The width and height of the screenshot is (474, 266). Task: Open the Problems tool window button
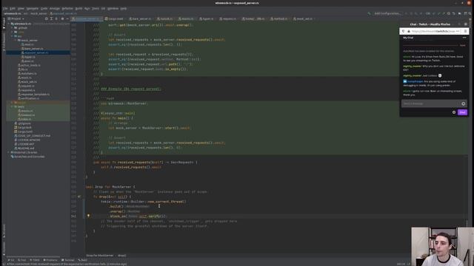50,260
